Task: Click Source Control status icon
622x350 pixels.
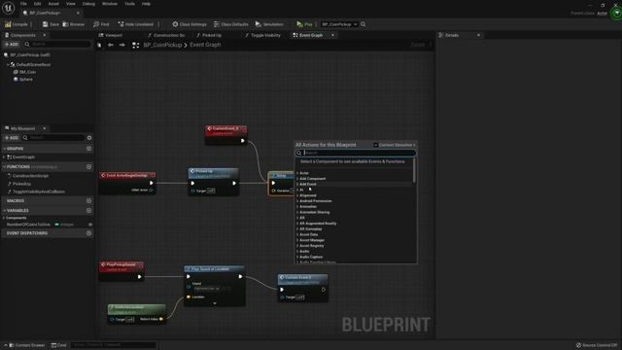Action: click(578, 345)
